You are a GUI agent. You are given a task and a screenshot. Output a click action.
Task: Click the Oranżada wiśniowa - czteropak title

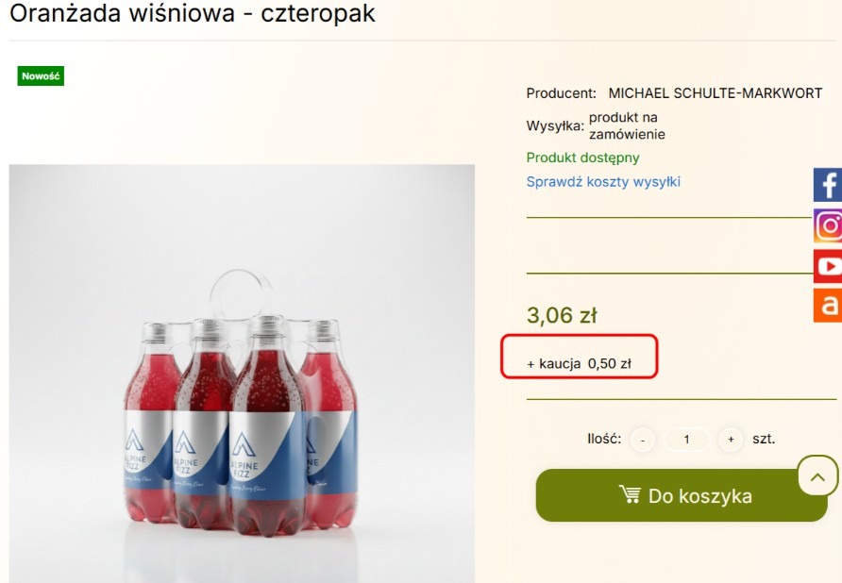pos(193,14)
